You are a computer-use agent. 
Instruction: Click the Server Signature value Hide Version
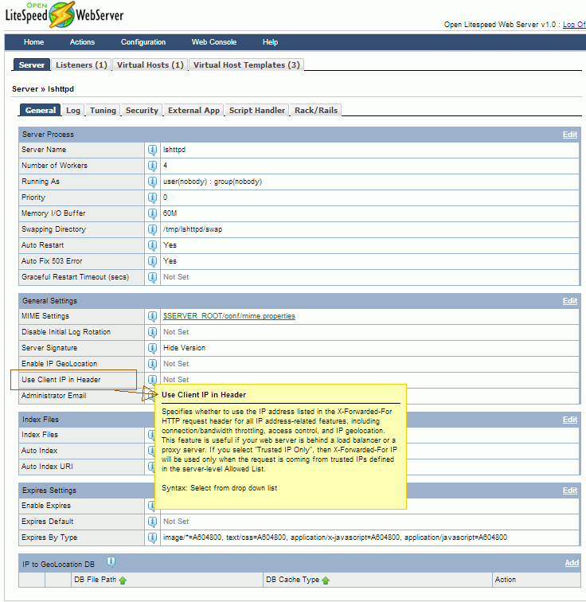click(x=184, y=348)
